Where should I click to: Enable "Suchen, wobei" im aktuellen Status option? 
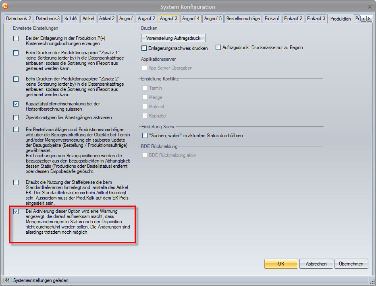[x=145, y=136]
